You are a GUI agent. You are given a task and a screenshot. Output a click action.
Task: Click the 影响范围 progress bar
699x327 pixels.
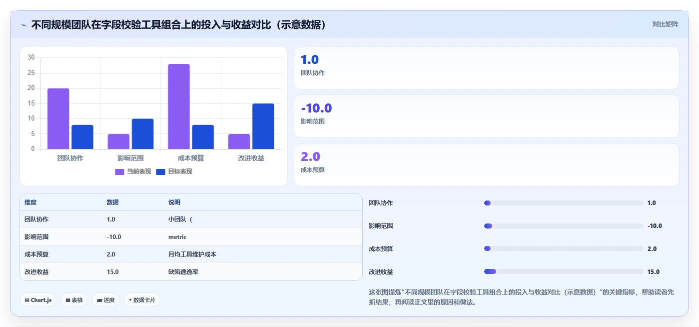pyautogui.click(x=564, y=226)
